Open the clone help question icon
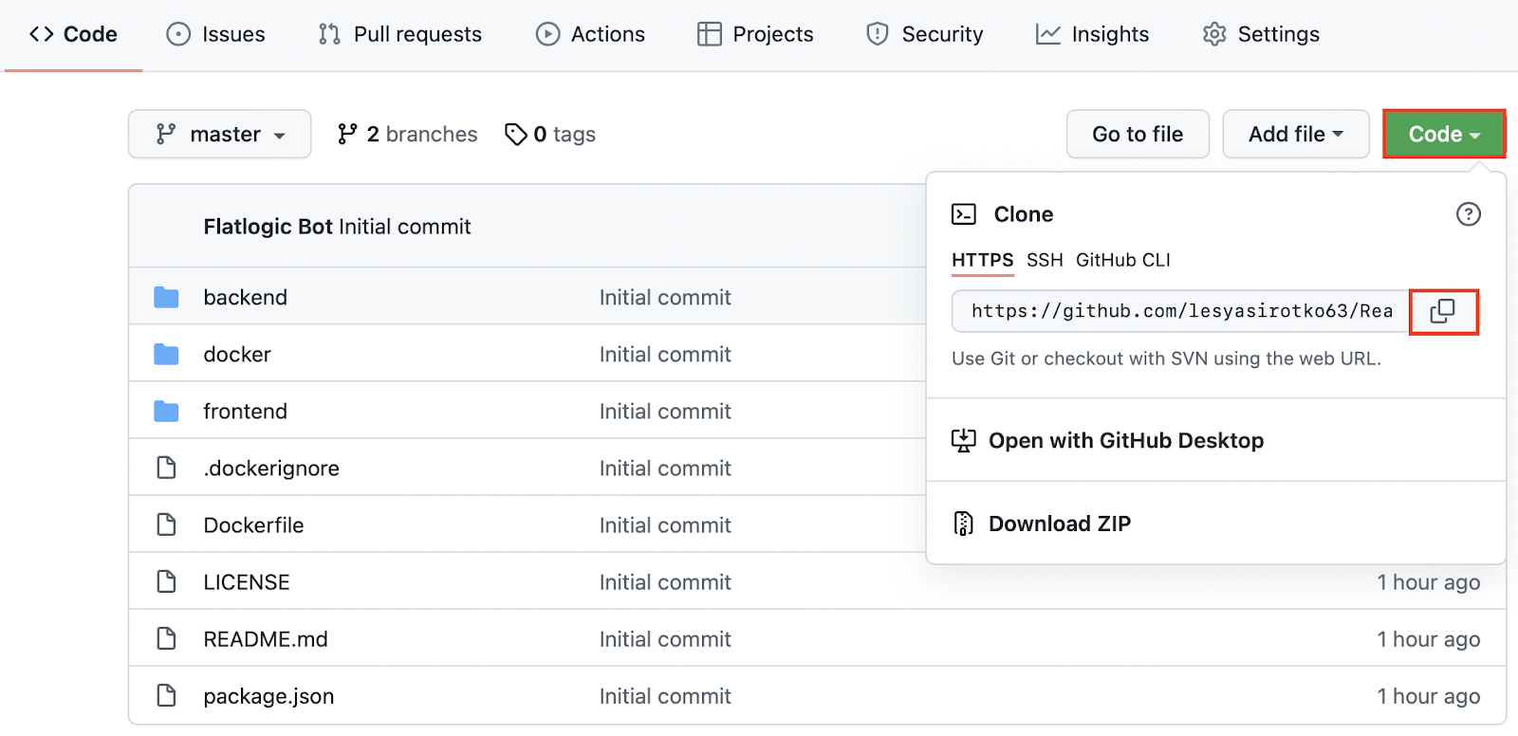This screenshot has height=736, width=1518. point(1468,214)
